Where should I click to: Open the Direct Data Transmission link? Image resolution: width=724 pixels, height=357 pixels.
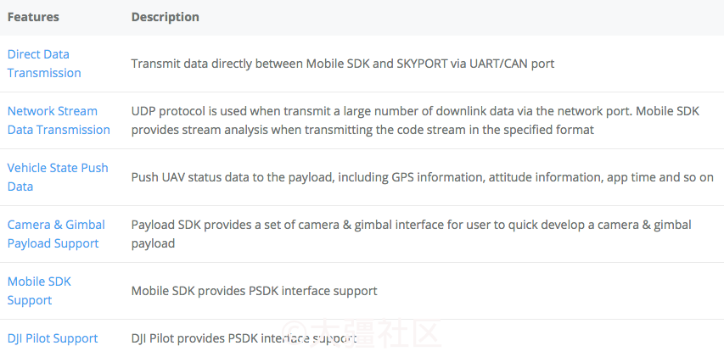pyautogui.click(x=44, y=64)
